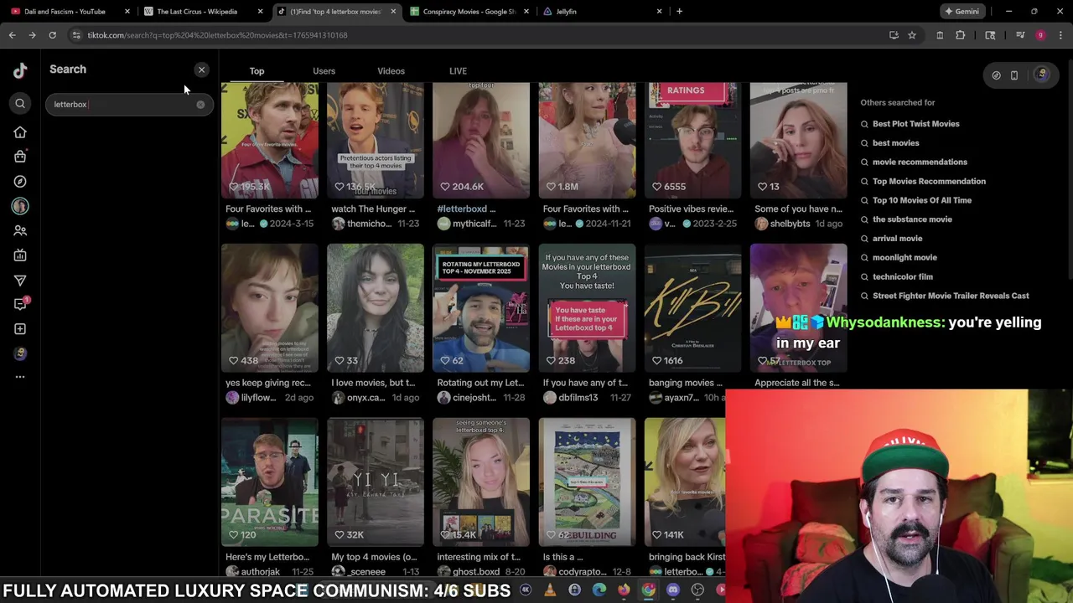The image size is (1073, 603).
Task: Switch to the Users tab
Action: [324, 71]
